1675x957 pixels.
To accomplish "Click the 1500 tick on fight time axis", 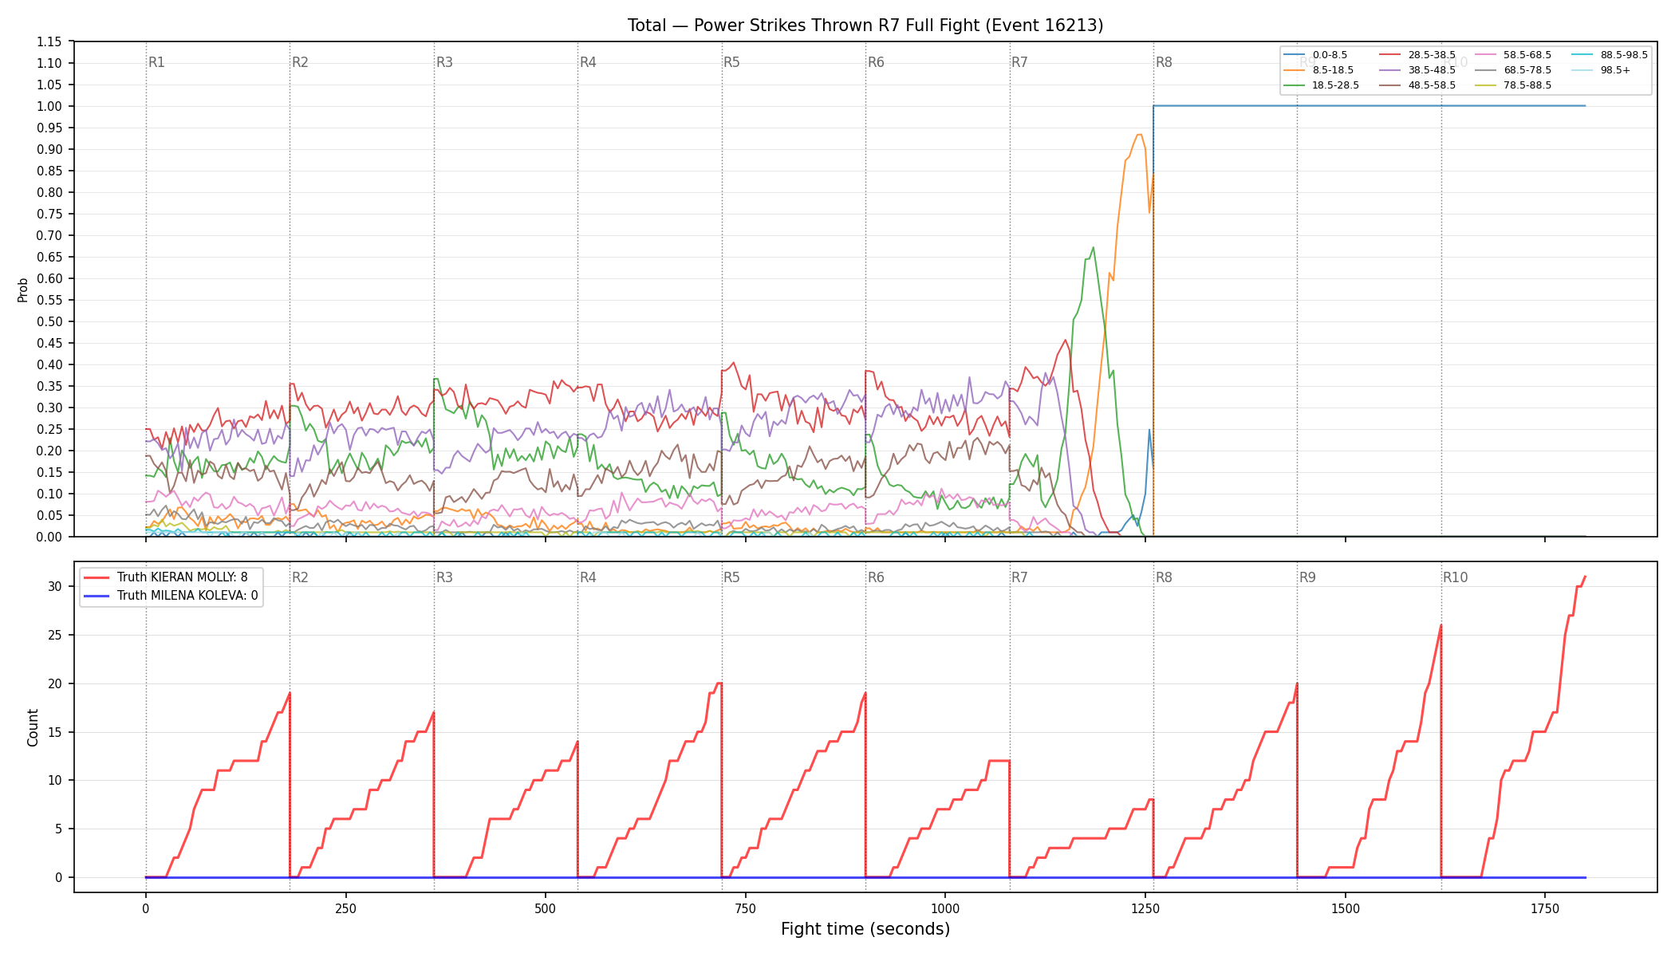I will tap(1346, 908).
